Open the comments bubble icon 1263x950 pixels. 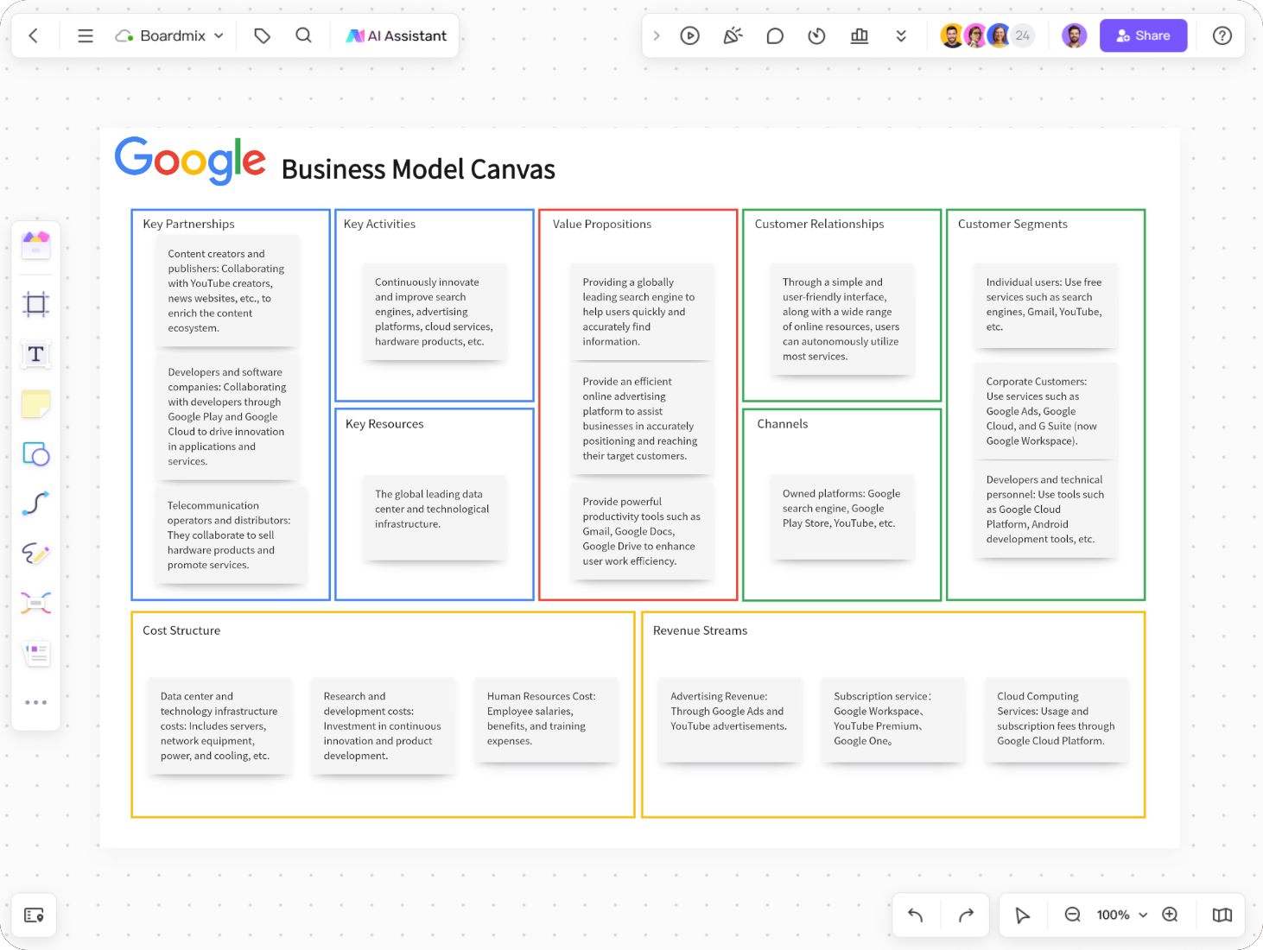(x=775, y=35)
